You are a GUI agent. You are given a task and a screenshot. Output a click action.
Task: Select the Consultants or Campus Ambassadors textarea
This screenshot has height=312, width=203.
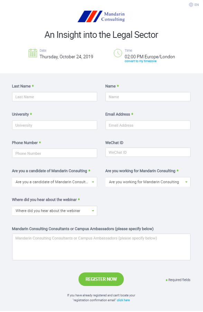(101, 247)
